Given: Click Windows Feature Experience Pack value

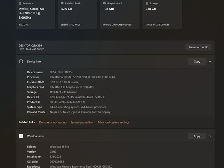Looking at the screenshot, I should (x=81, y=167).
